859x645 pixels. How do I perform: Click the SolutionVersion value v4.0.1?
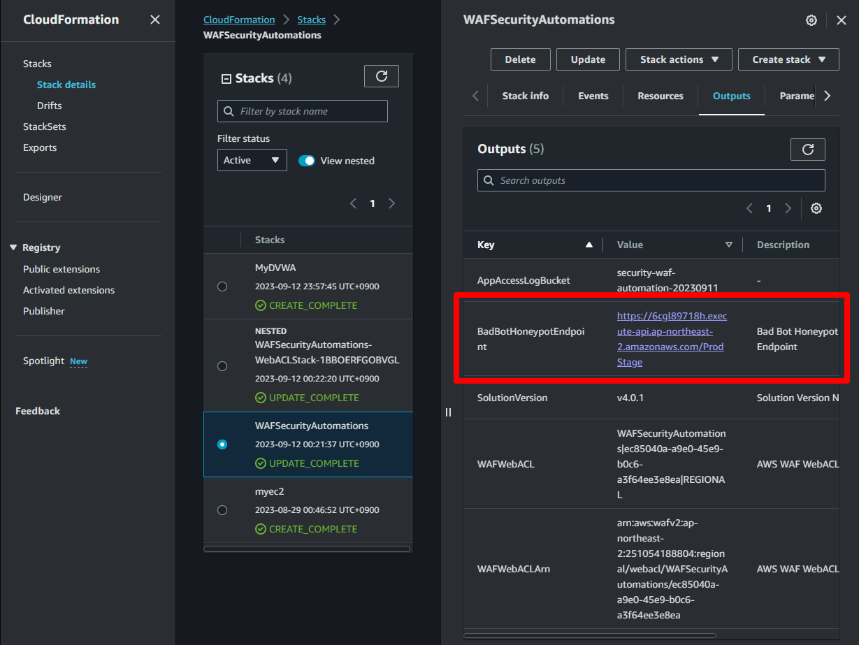click(630, 398)
